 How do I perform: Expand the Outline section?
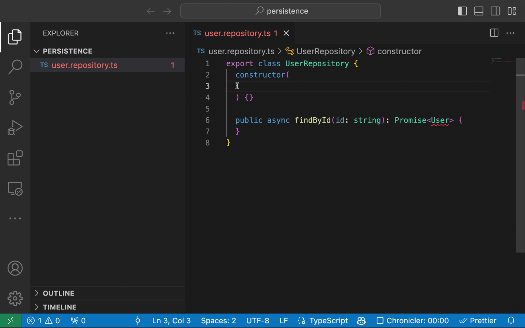[x=58, y=293]
